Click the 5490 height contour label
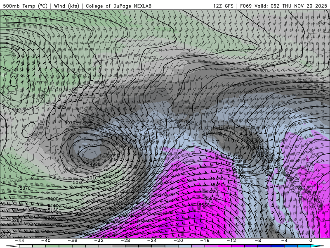This screenshot has height=248, width=330. (x=218, y=185)
